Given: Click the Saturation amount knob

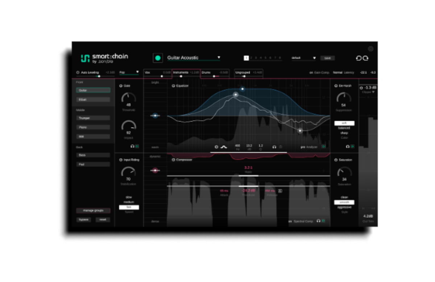Looking at the screenshot, I should tap(344, 172).
